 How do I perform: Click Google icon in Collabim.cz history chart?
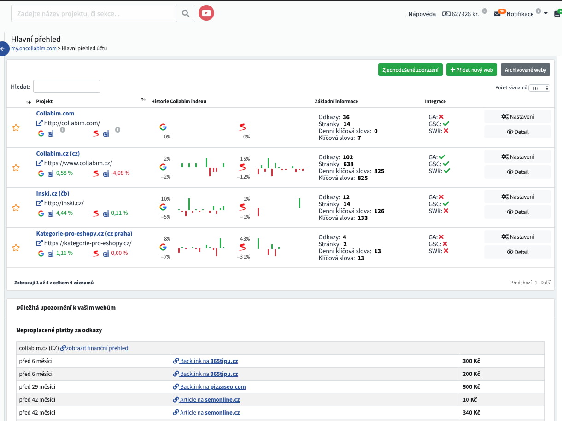(163, 167)
